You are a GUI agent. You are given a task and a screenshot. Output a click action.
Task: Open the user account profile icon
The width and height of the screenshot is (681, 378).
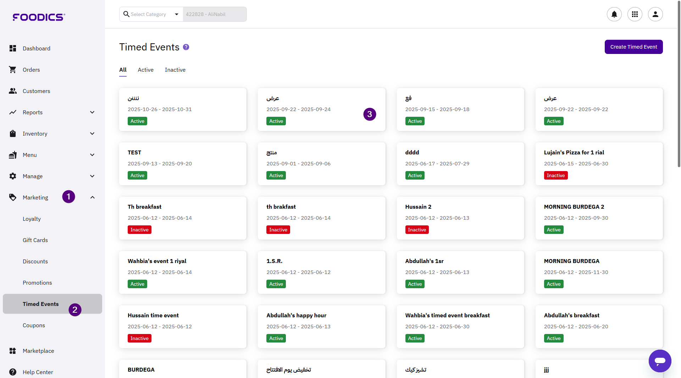655,14
